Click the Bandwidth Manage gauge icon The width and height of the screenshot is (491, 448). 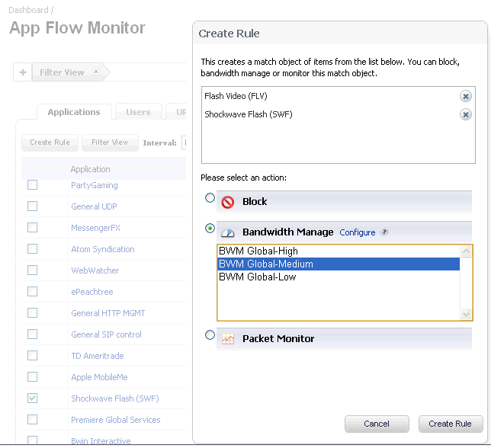click(x=227, y=232)
